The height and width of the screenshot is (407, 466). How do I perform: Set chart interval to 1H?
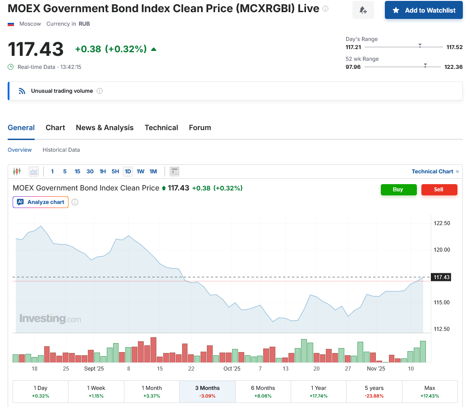pyautogui.click(x=103, y=172)
